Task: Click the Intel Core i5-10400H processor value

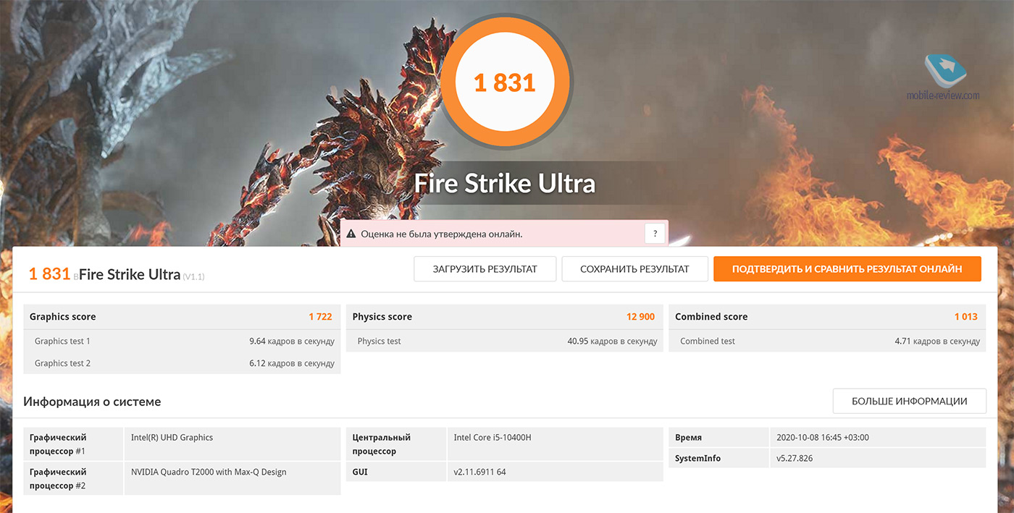Action: [x=493, y=438]
